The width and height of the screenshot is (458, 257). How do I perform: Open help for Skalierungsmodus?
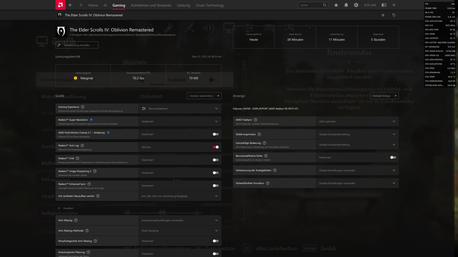tap(259, 134)
